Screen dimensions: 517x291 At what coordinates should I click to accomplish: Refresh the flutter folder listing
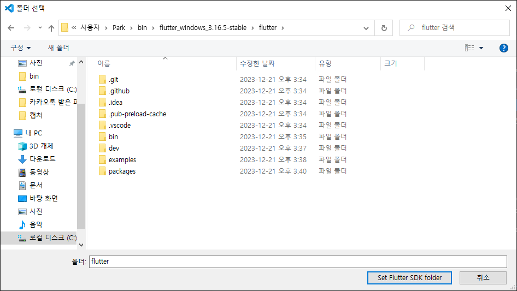[384, 28]
